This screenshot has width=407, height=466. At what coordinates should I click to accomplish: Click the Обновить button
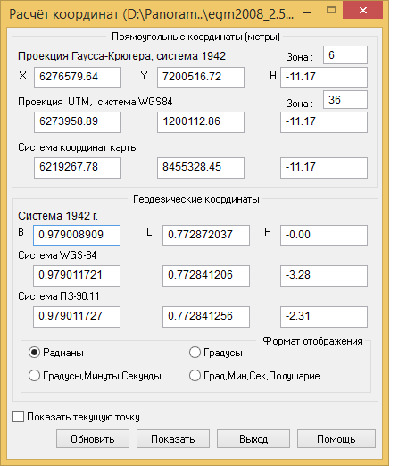tap(93, 438)
